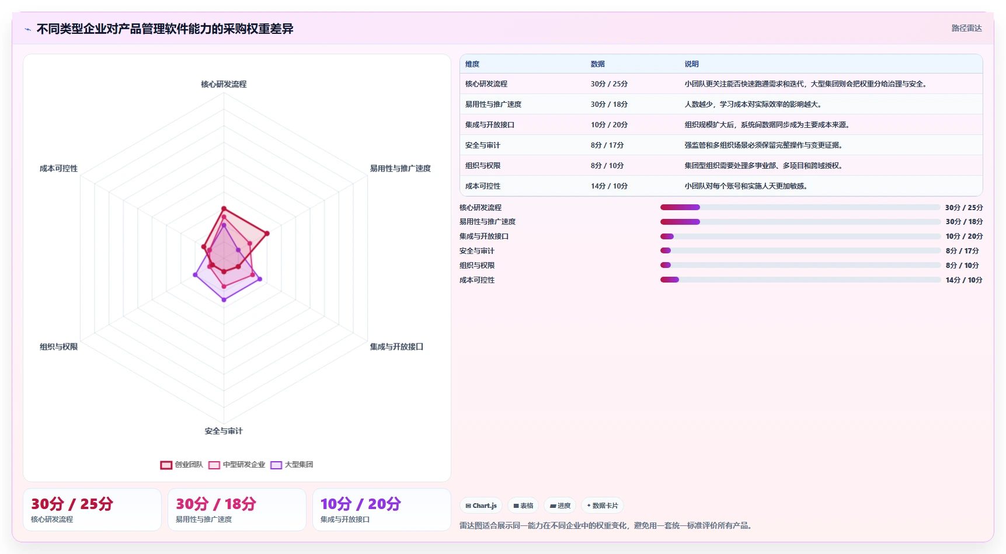Click table value 10分 / 20分
The width and height of the screenshot is (1006, 554).
(609, 125)
